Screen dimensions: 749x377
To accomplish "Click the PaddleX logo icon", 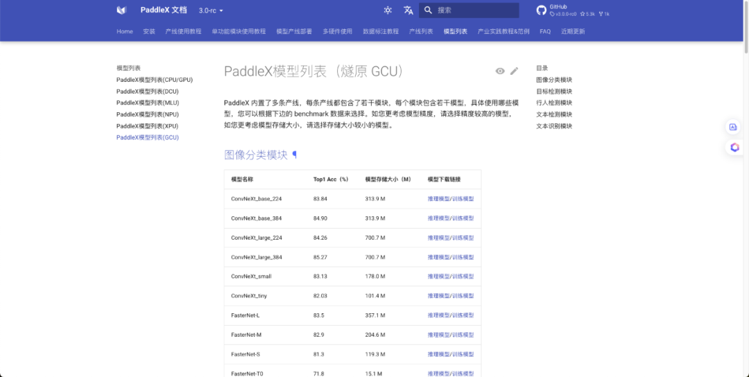I will [x=122, y=10].
